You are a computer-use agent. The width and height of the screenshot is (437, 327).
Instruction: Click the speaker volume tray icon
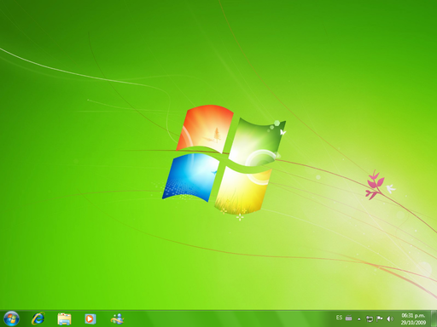point(390,319)
